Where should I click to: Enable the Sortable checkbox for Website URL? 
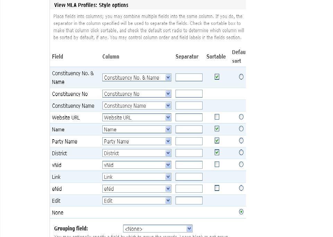pyautogui.click(x=216, y=117)
